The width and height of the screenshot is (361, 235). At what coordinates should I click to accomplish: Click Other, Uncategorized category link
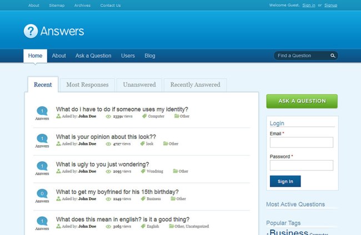point(192,227)
